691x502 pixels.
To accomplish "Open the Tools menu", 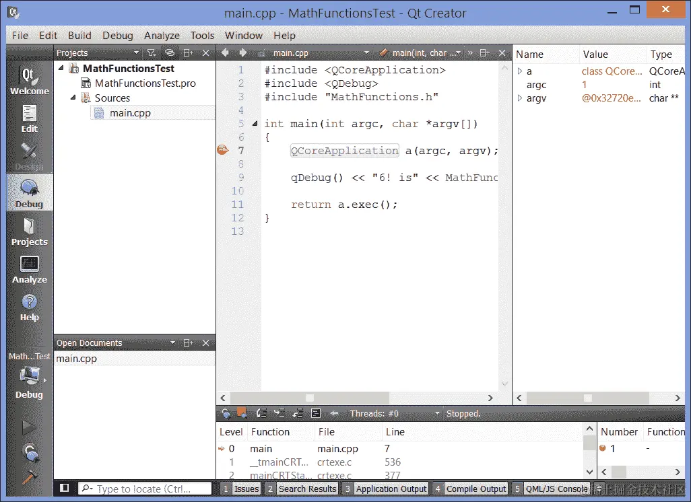I will (x=202, y=35).
